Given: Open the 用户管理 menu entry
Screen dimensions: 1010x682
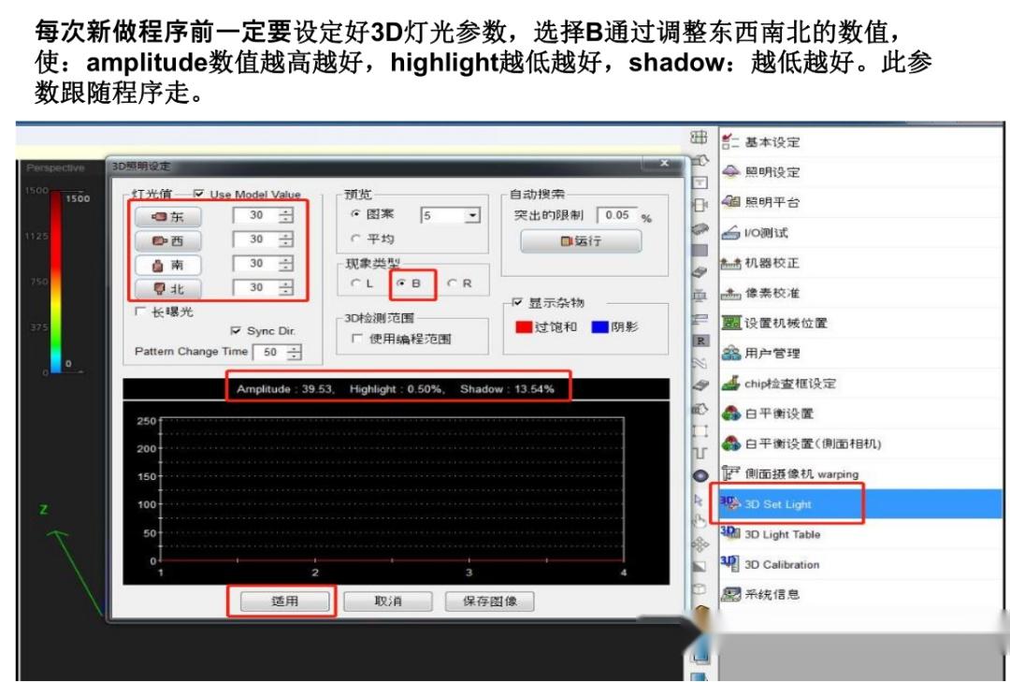Looking at the screenshot, I should coord(861,354).
